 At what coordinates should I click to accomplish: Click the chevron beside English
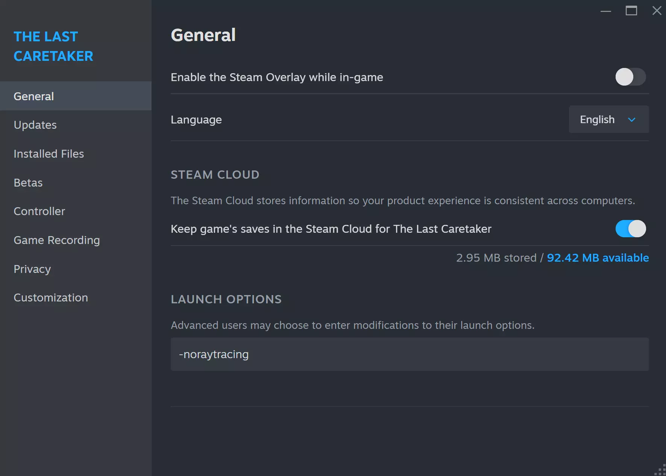click(632, 120)
